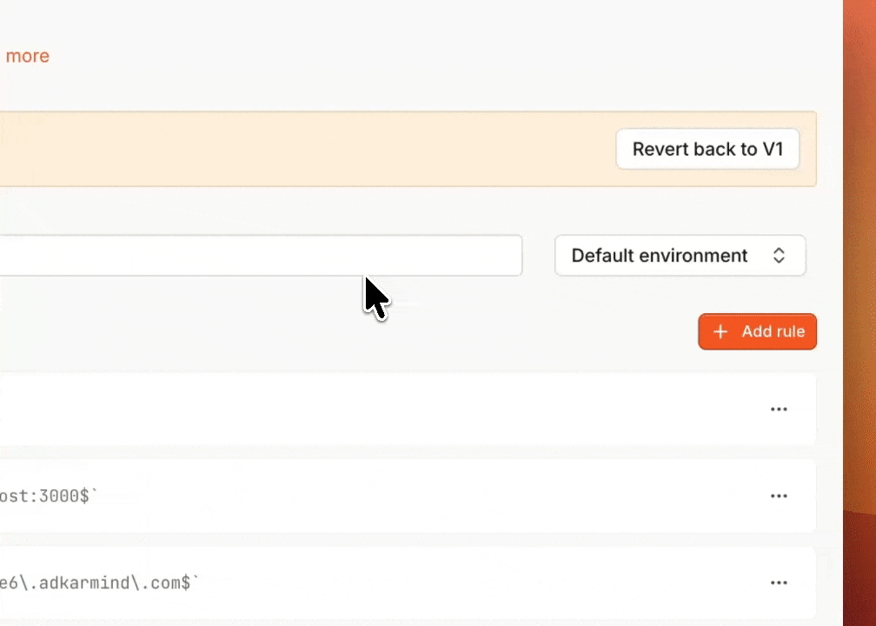
Task: Click the ost:3000$ pattern text
Action: point(49,496)
